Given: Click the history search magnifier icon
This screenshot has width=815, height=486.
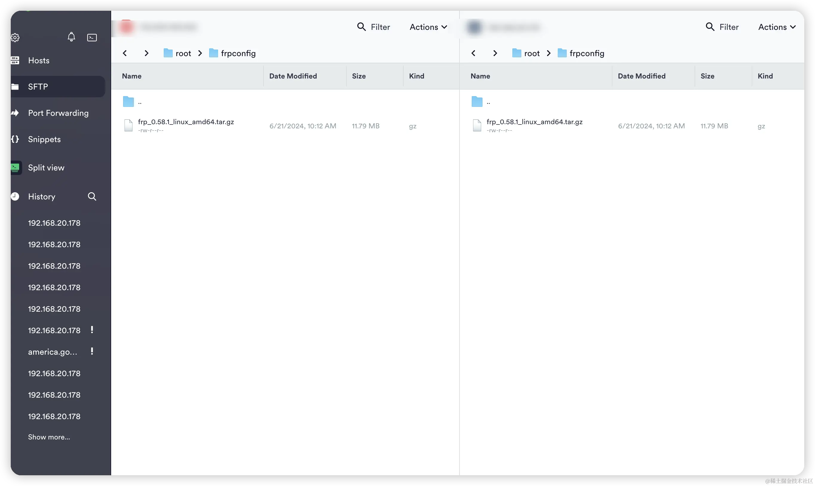Looking at the screenshot, I should [92, 196].
